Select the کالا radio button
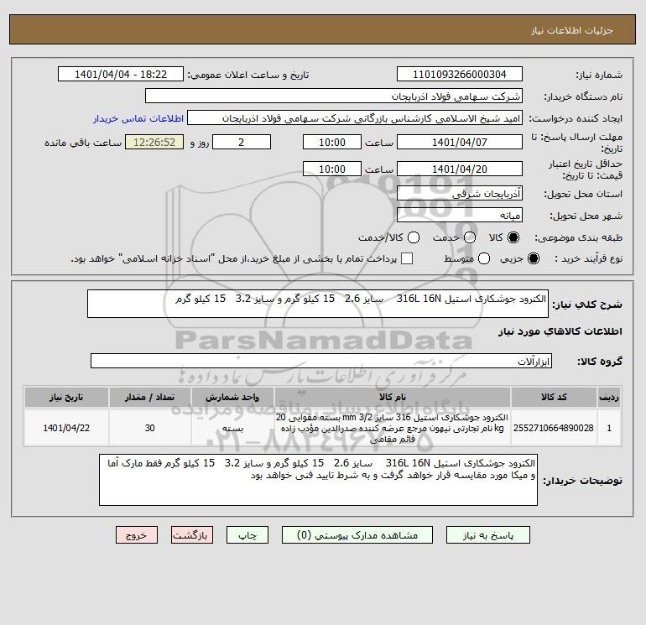The width and height of the screenshot is (646, 625). [513, 237]
